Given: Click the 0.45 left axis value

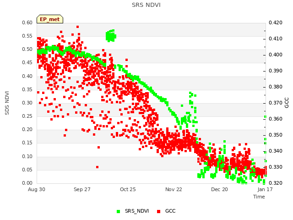Looking at the screenshot, I should (27, 62).
